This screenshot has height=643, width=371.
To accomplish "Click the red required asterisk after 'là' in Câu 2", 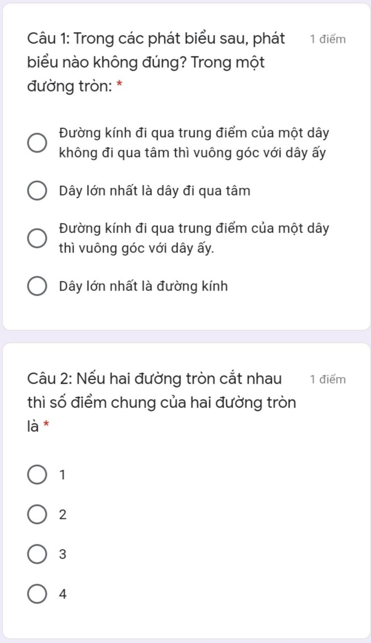I will pos(46,424).
